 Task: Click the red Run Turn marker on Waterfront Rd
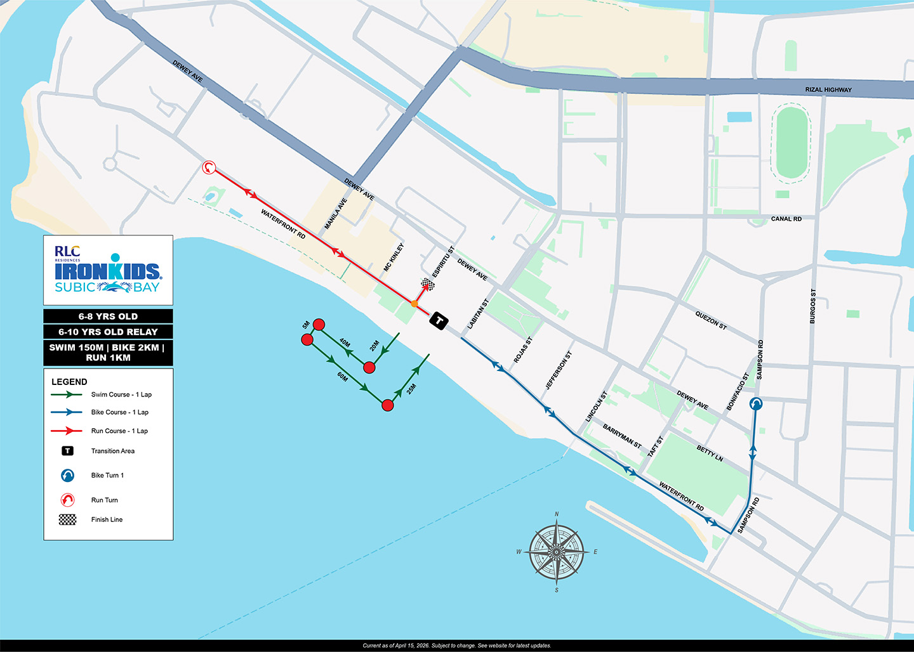(x=209, y=167)
